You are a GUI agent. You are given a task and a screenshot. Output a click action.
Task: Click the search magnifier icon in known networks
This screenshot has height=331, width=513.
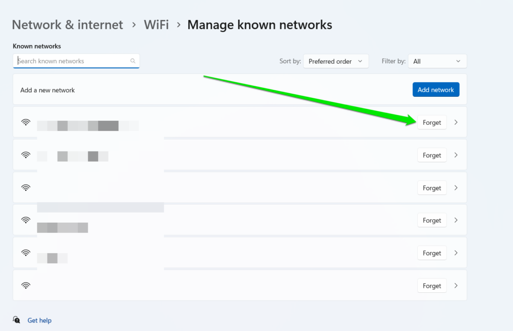click(133, 61)
